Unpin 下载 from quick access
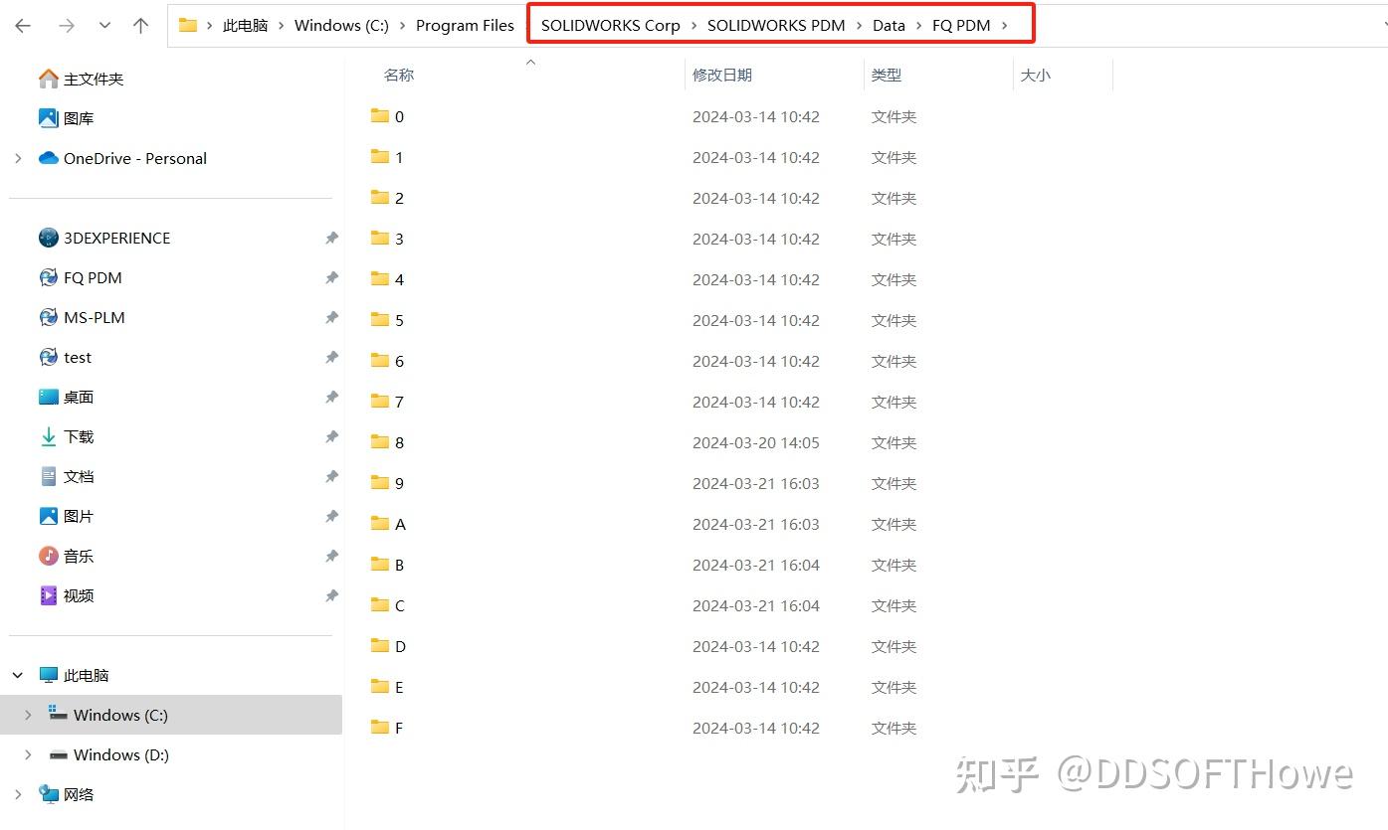The height and width of the screenshot is (830, 1388). click(331, 436)
